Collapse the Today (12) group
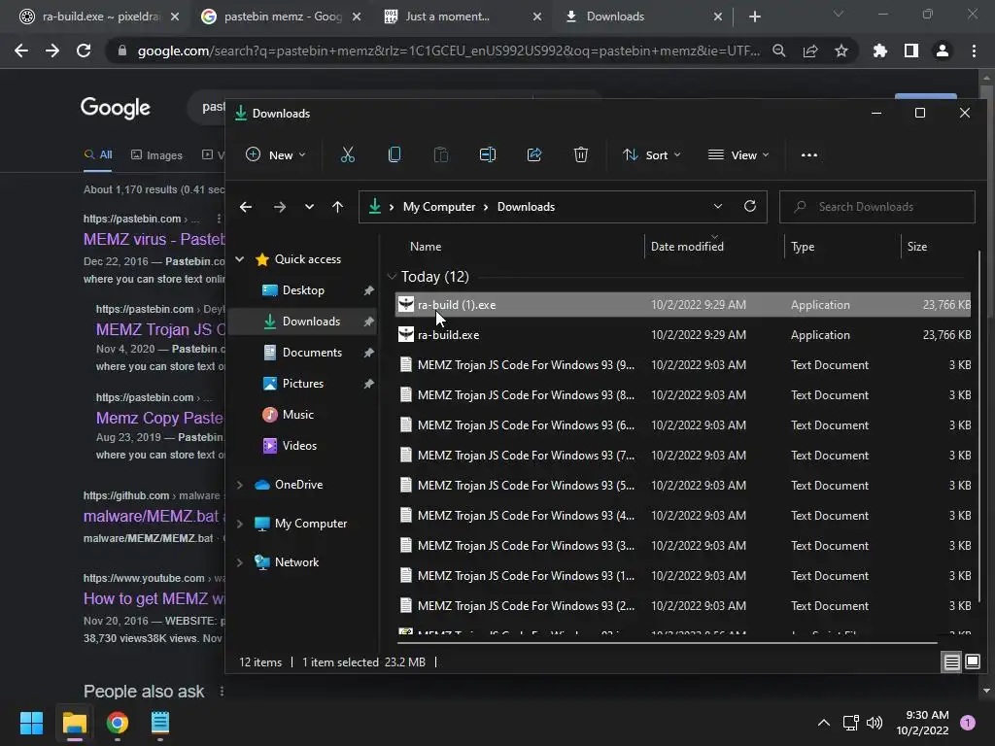This screenshot has width=995, height=746. (392, 277)
